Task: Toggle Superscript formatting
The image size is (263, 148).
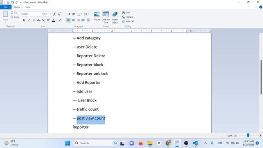Action: coord(48,20)
